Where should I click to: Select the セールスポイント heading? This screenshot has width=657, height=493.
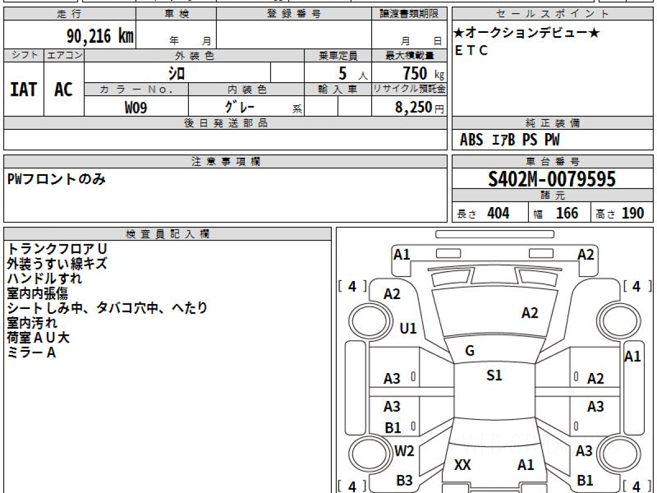click(x=552, y=14)
